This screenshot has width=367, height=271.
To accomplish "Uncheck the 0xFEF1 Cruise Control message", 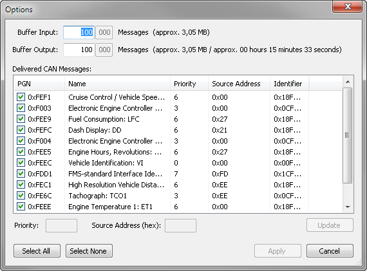I will (x=21, y=97).
